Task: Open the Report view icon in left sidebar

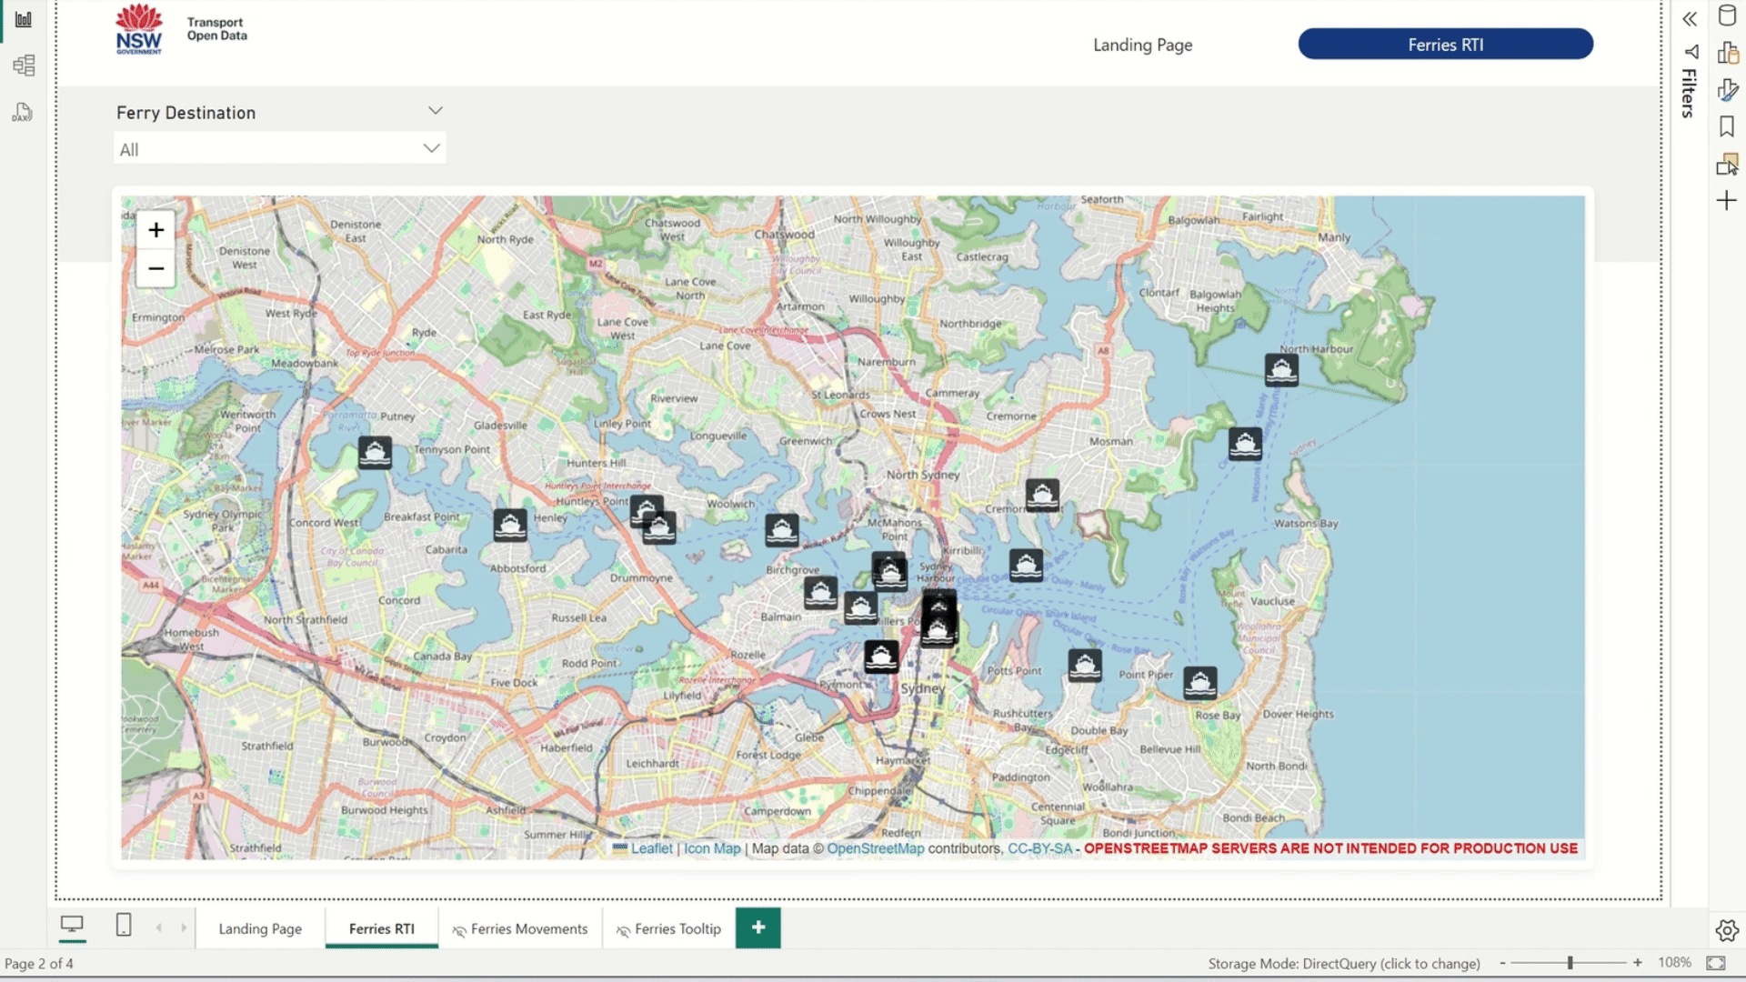Action: 24,19
